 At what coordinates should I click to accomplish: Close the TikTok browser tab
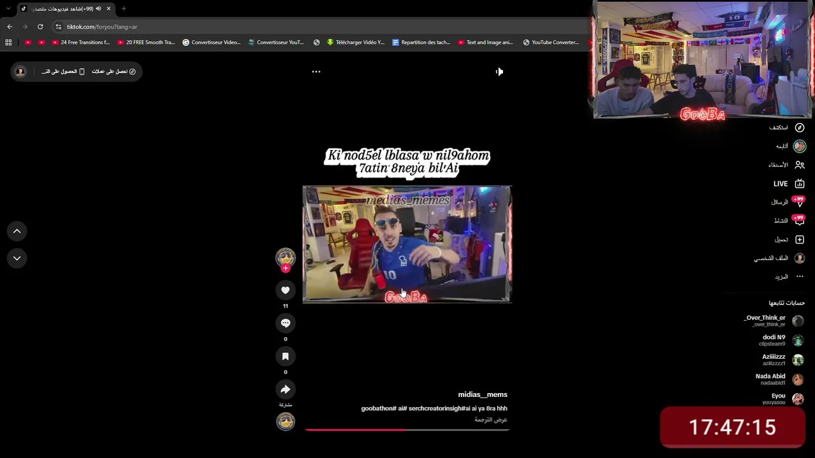(x=108, y=8)
